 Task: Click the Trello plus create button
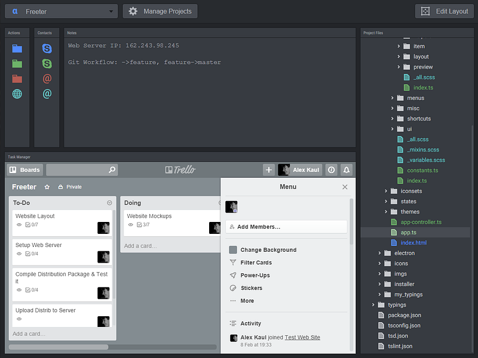[268, 170]
